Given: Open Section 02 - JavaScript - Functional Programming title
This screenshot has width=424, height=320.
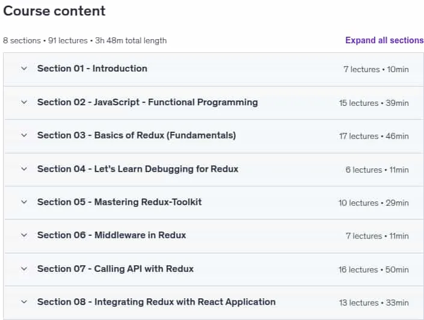Looking at the screenshot, I should (x=147, y=102).
